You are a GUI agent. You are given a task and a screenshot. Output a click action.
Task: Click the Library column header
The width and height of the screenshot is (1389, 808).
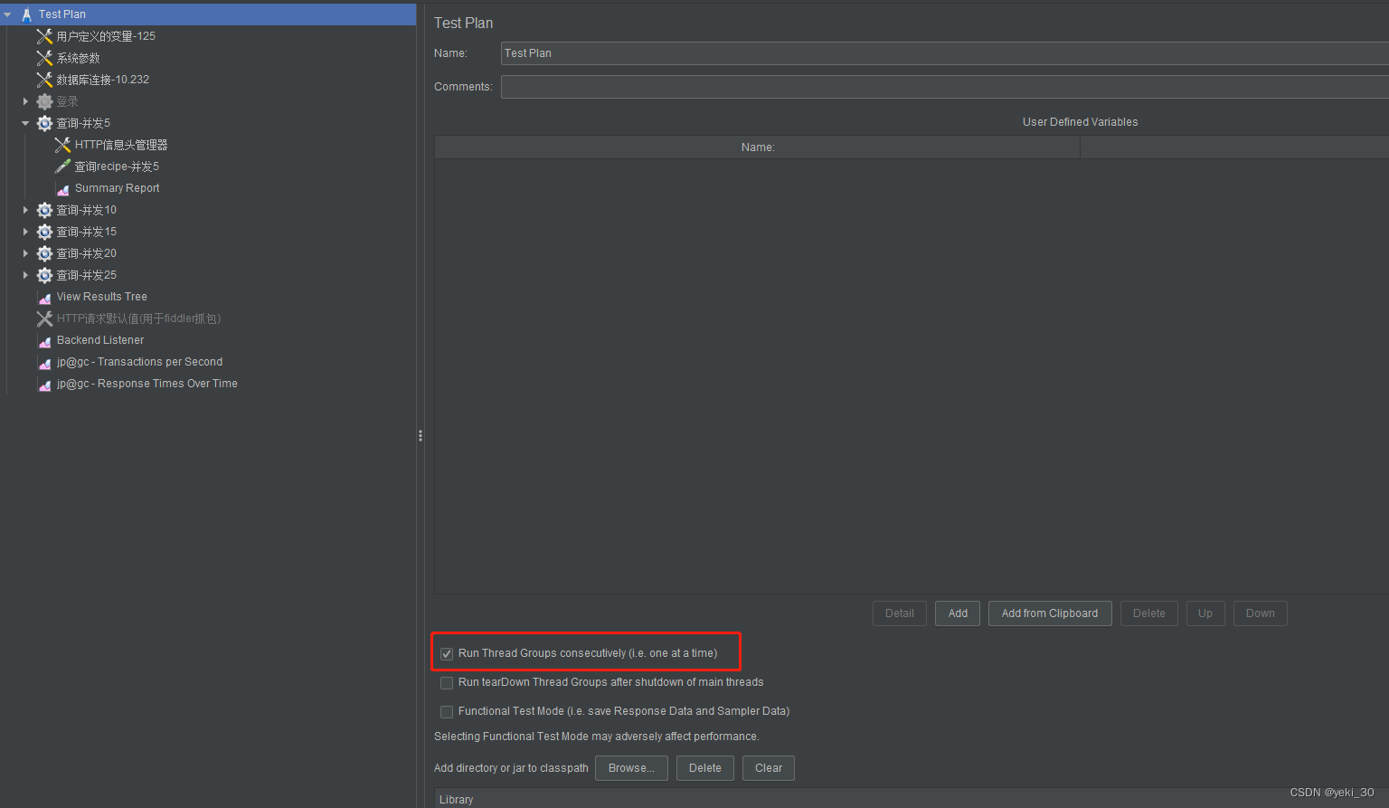[x=912, y=799]
